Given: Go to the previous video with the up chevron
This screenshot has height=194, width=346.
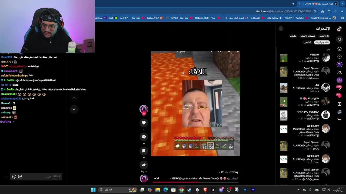Looking at the screenshot, I should pyautogui.click(x=74, y=98).
